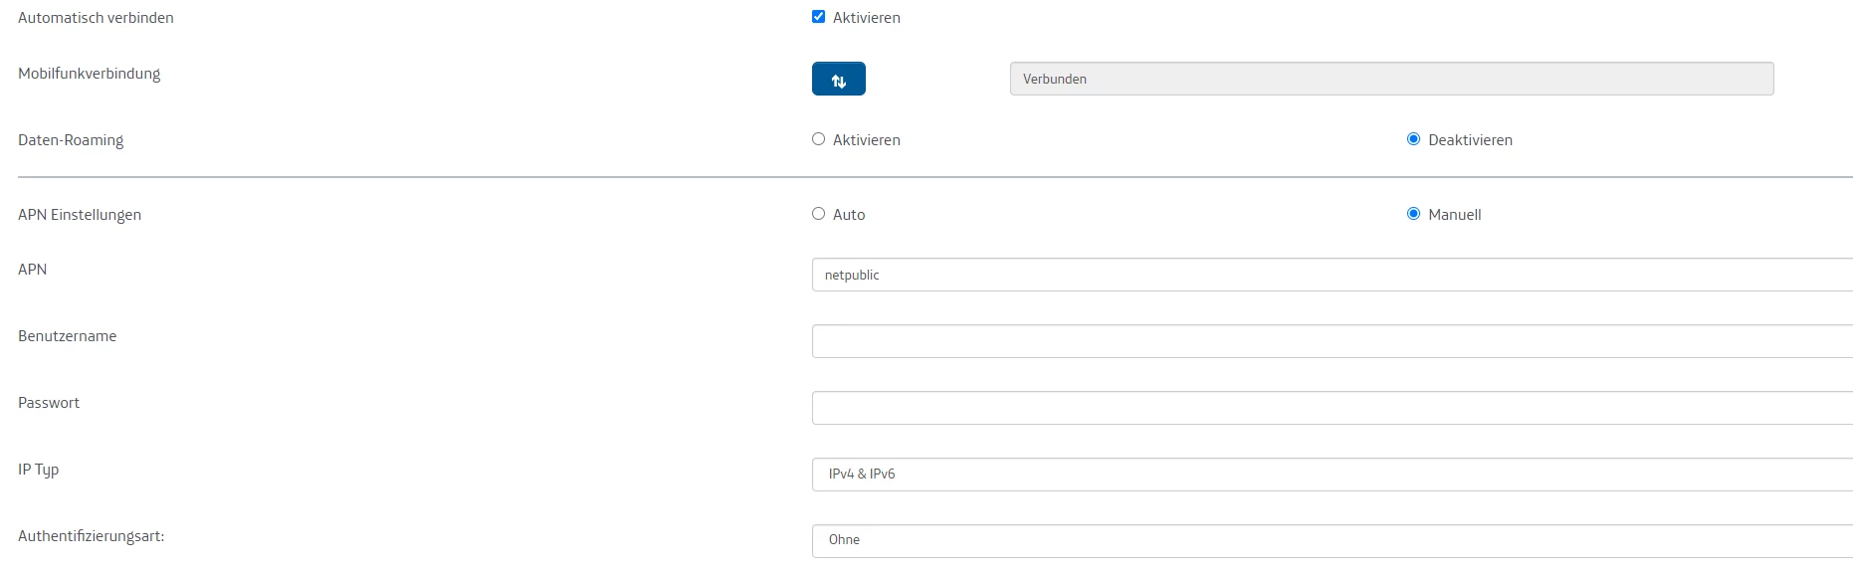Click the APN Einstellungen label
Viewport: 1853px width, 574px height.
80,215
